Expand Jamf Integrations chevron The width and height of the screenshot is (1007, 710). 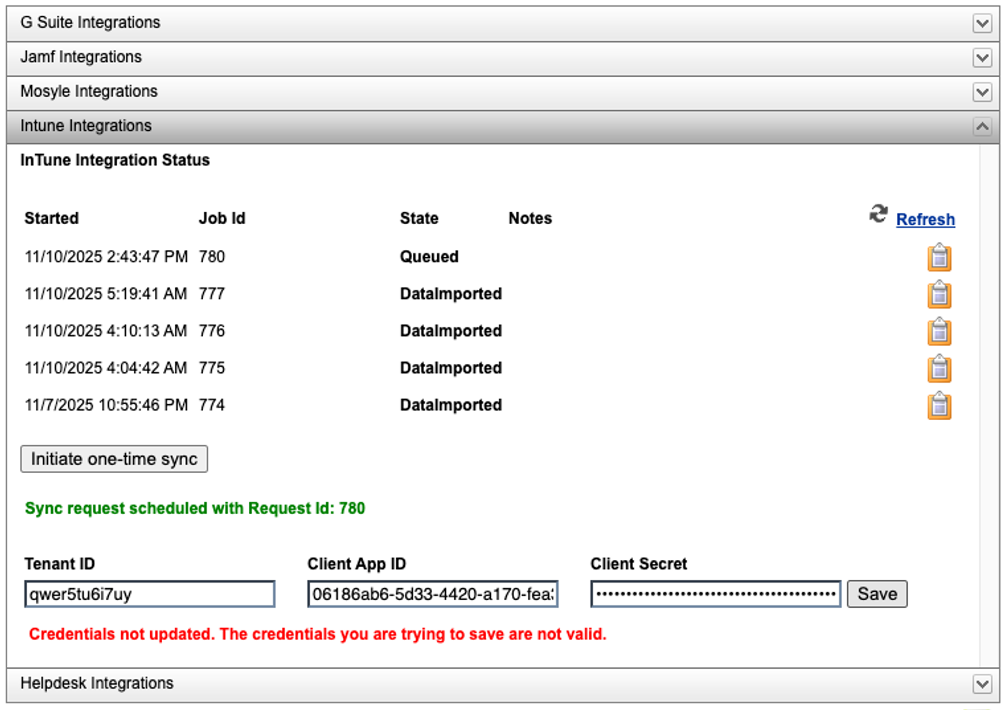click(982, 58)
